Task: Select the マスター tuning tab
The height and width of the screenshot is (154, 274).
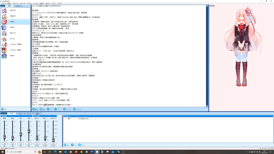Action: coord(11,114)
